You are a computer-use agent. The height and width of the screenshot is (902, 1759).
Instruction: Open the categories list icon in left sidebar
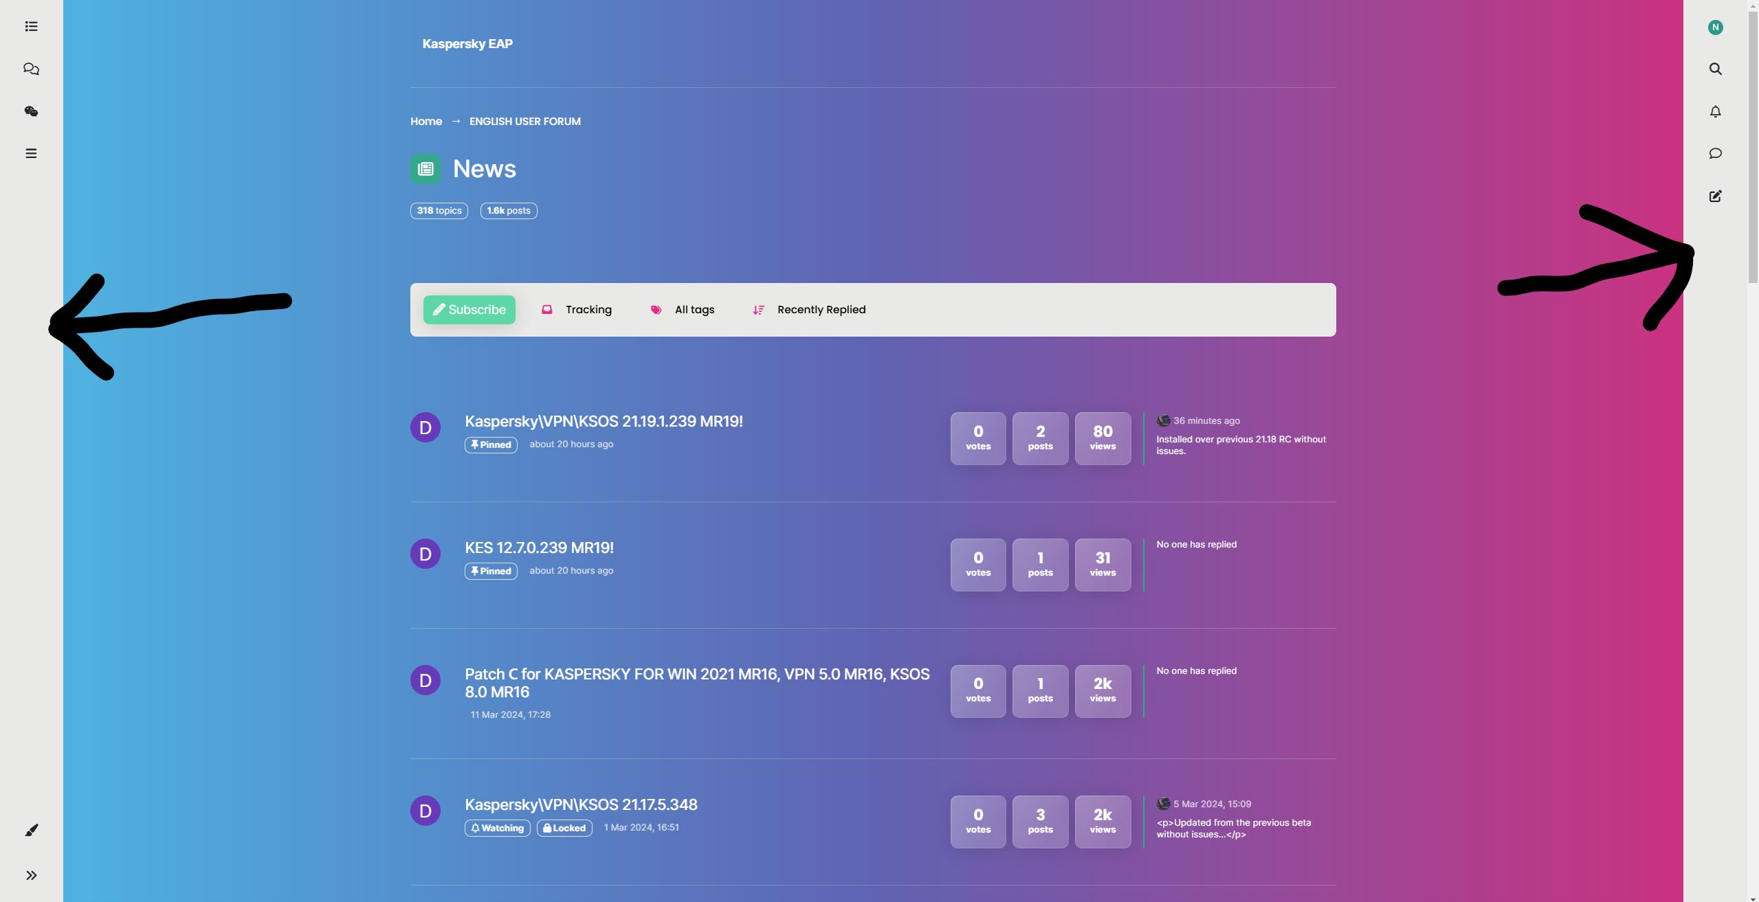click(31, 27)
